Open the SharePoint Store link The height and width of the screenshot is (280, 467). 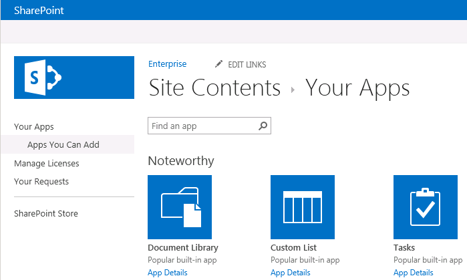46,214
